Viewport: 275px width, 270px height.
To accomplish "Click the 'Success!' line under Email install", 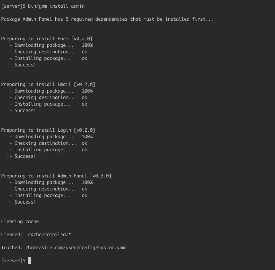I will tap(25, 111).
